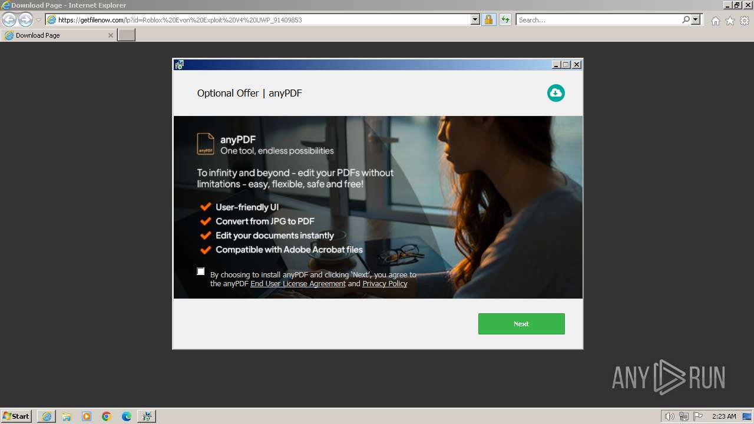The width and height of the screenshot is (754, 424).
Task: Tick the anyPDF install agreement checkbox
Action: (x=201, y=271)
